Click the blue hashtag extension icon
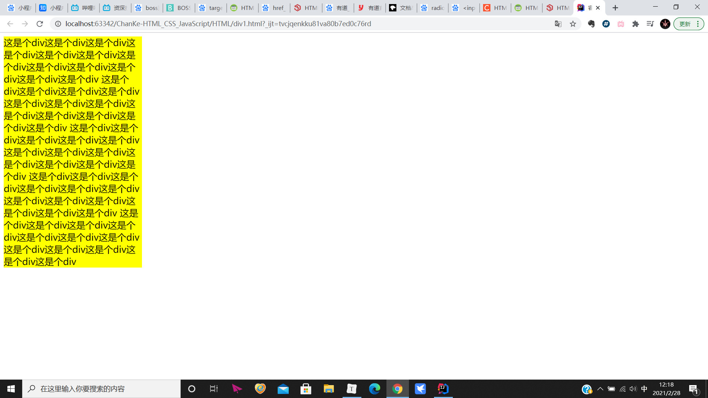Screen dimensions: 708x398 pyautogui.click(x=606, y=24)
